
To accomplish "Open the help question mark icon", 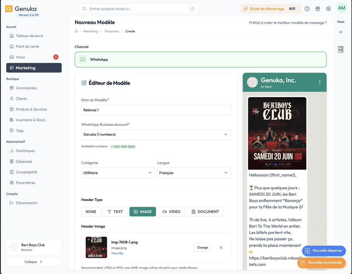I will 307,9.
